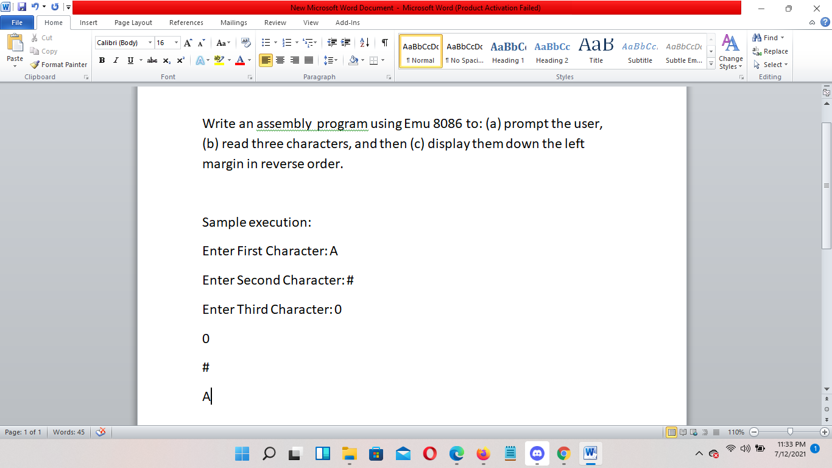Apply subscript formatting
832x468 pixels.
(166, 60)
